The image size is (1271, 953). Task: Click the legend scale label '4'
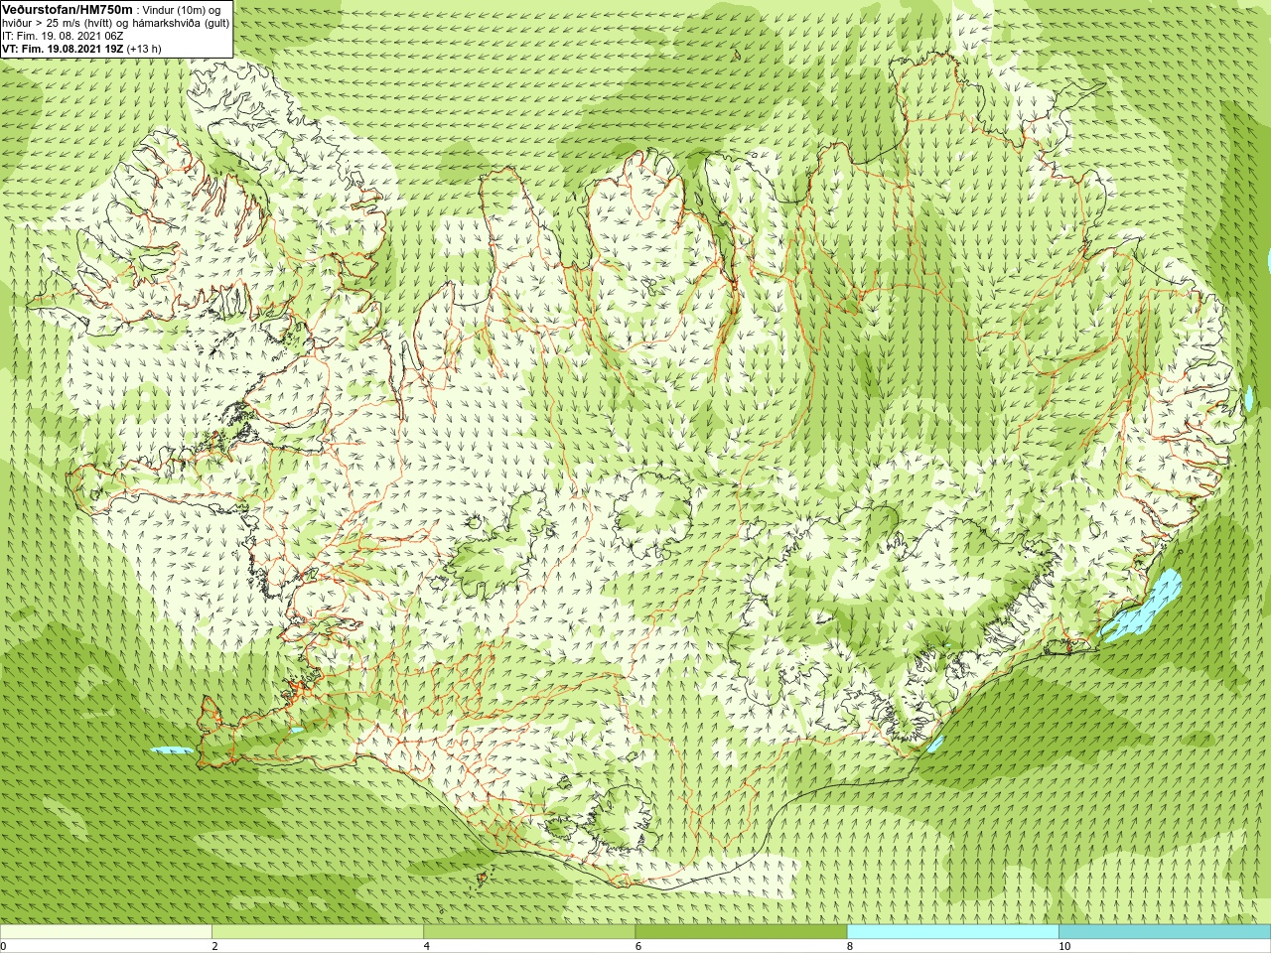tap(427, 946)
